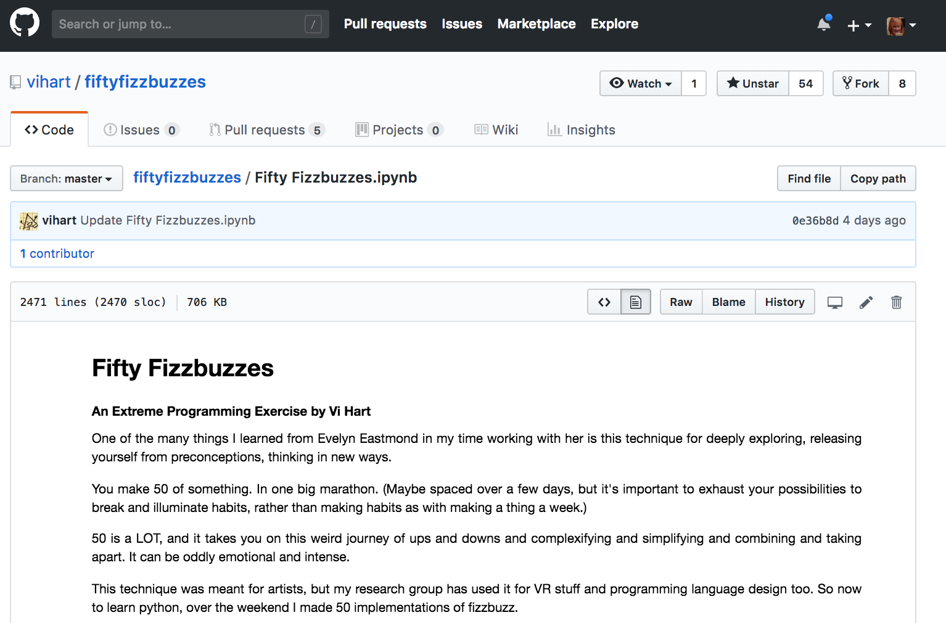Viewport: 946px width, 623px height.
Task: View the 8 forks count
Action: [x=902, y=83]
